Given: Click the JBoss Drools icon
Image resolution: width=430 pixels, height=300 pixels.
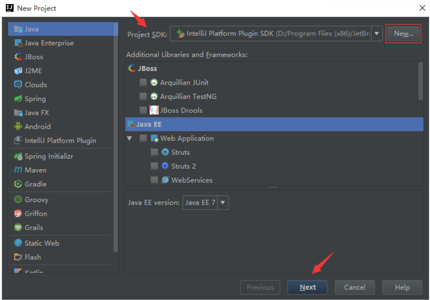Looking at the screenshot, I should 154,110.
